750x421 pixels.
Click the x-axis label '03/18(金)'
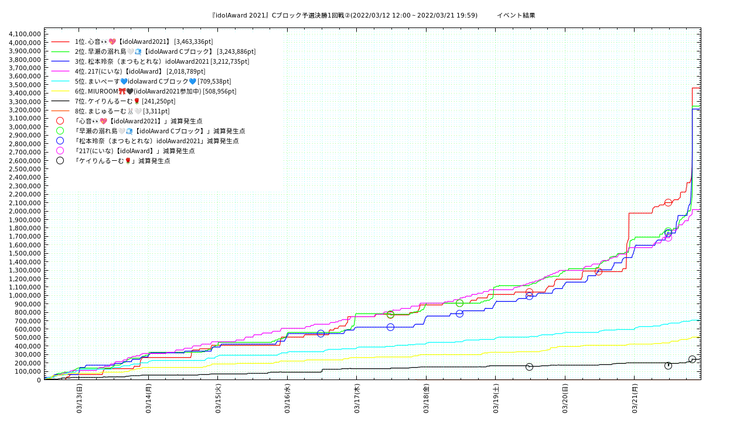click(426, 398)
